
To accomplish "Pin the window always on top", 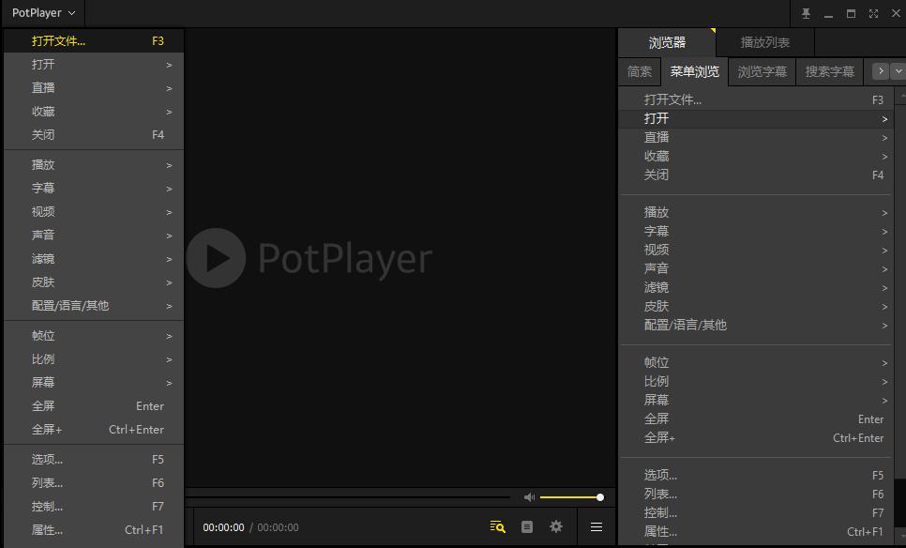I will 806,13.
